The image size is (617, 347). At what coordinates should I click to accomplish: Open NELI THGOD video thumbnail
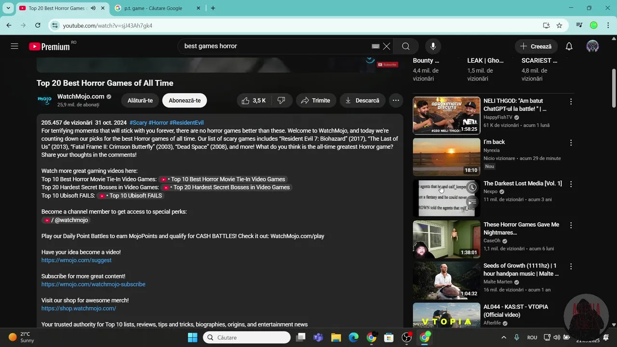(446, 115)
